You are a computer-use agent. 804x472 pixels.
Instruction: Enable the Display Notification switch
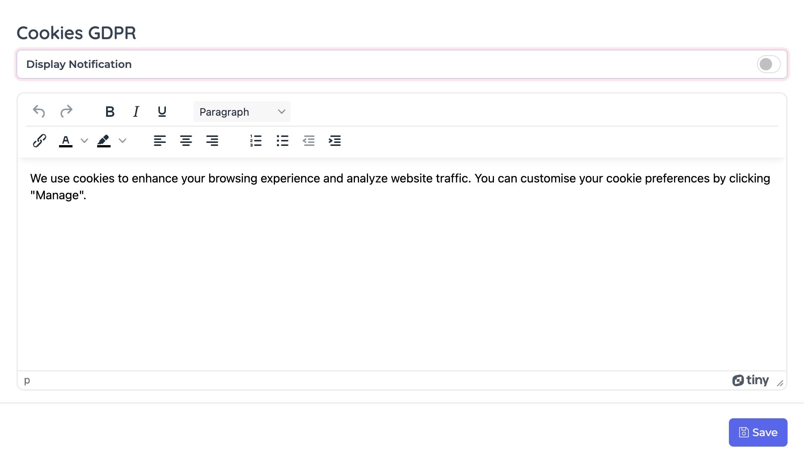pos(768,64)
